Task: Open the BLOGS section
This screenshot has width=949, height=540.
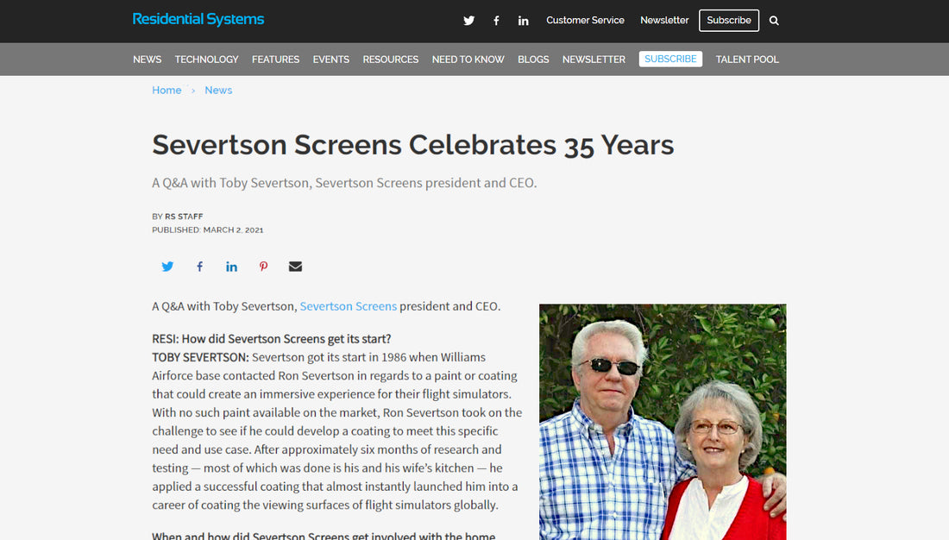Action: coord(533,59)
